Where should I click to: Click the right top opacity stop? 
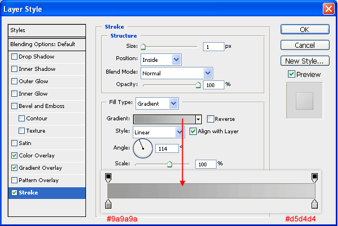[314, 178]
